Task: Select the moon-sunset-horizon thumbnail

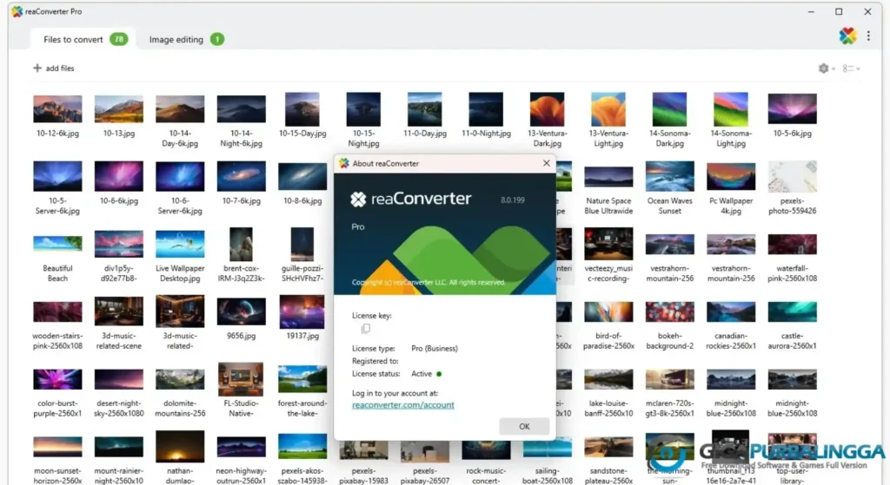Action: click(57, 447)
